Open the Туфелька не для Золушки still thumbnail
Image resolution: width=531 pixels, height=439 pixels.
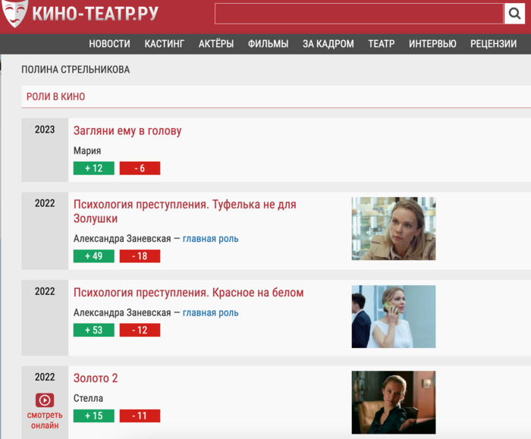[394, 228]
